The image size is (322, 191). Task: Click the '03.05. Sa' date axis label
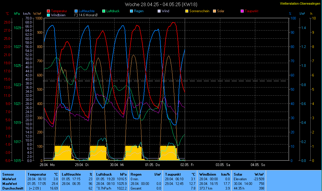pyautogui.click(x=223, y=165)
